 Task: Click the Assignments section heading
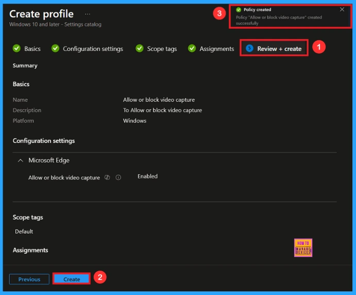tap(30, 250)
